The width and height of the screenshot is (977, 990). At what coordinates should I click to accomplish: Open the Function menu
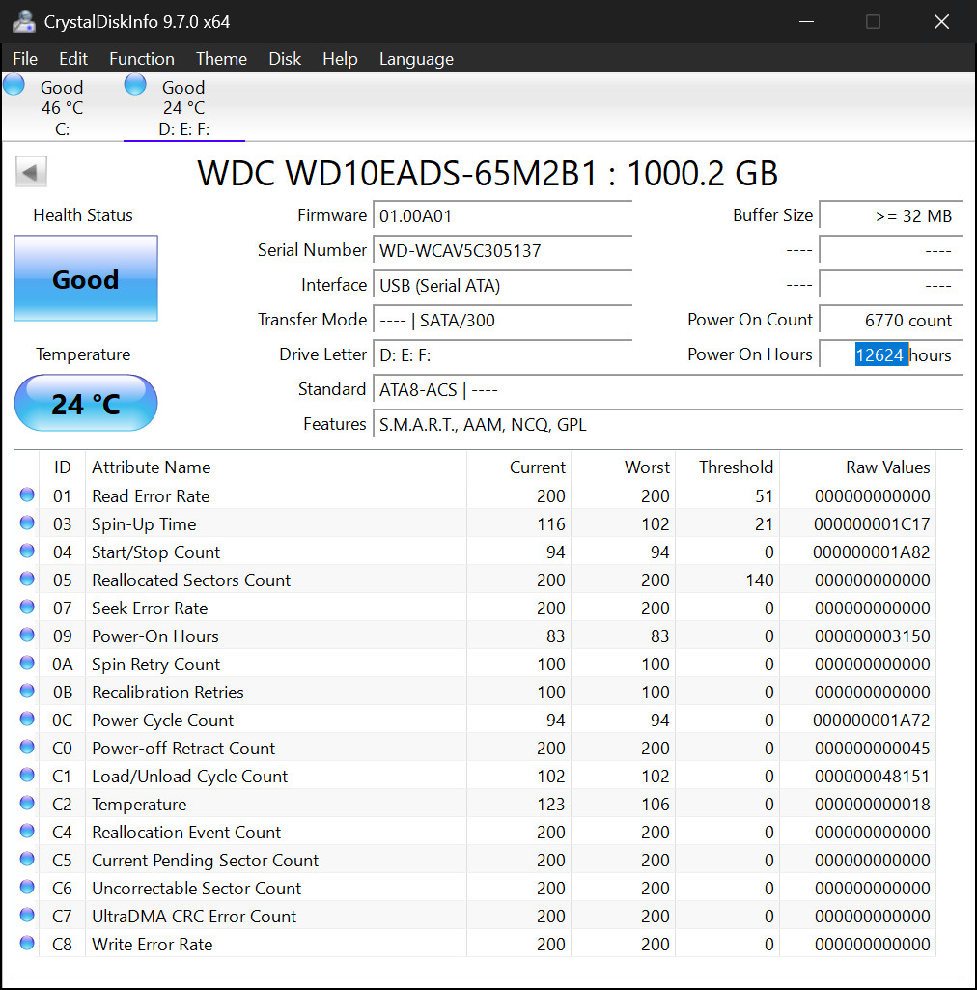tap(141, 59)
